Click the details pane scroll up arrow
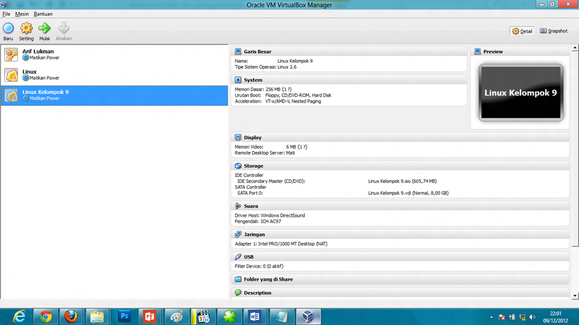This screenshot has height=325, width=579. 575,48
